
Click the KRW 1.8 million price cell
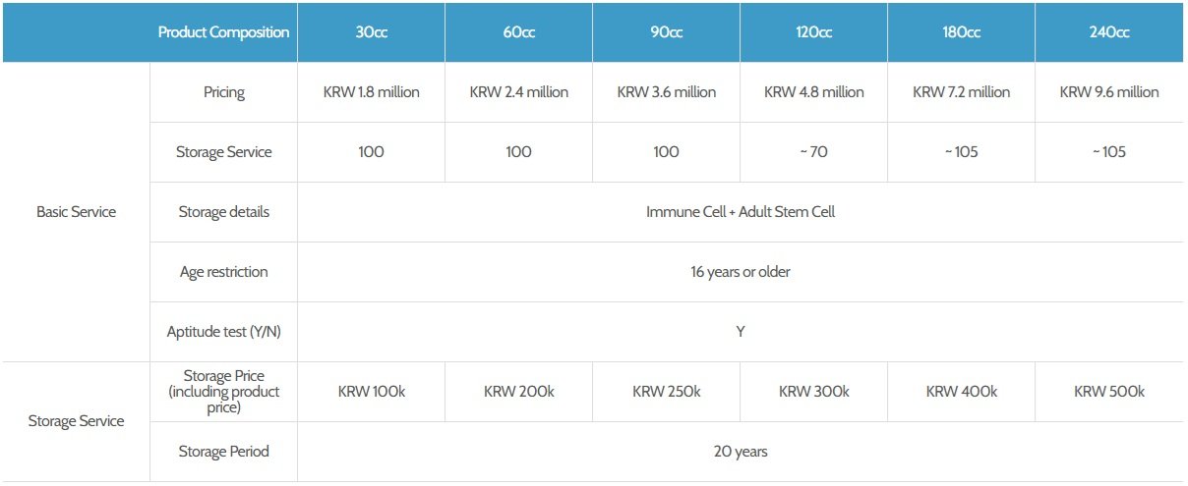coord(371,92)
